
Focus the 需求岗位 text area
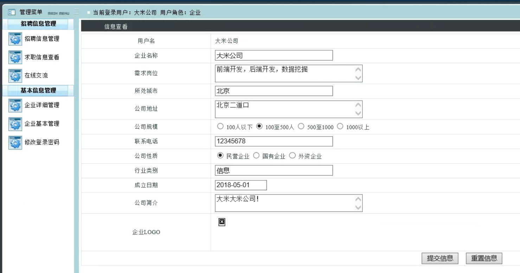click(x=289, y=73)
